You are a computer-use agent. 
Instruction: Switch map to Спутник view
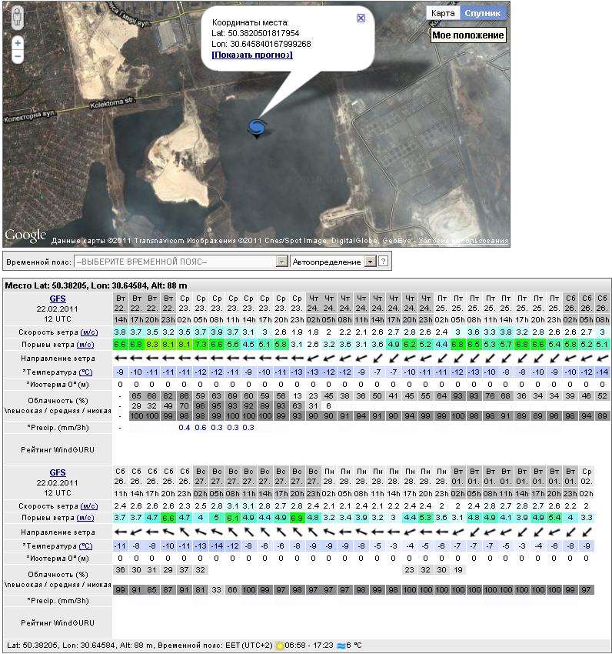[x=483, y=13]
